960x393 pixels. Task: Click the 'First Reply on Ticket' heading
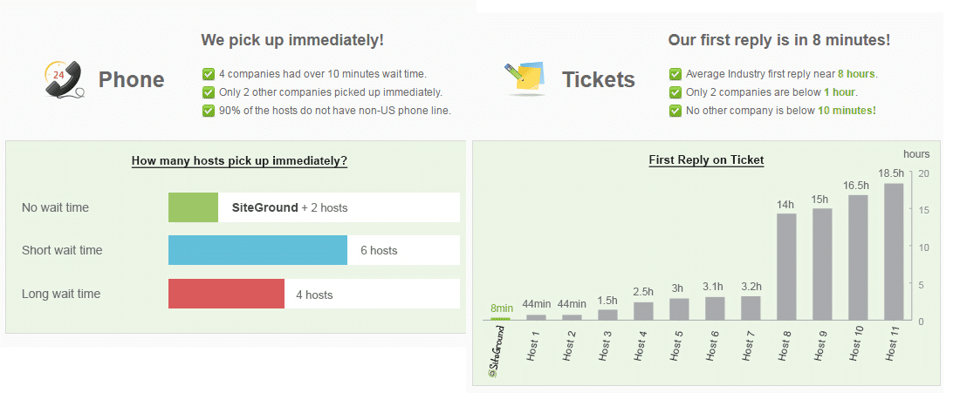point(706,160)
